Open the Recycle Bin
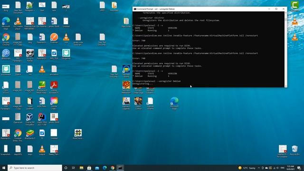The height and width of the screenshot is (171, 304). (x=294, y=150)
